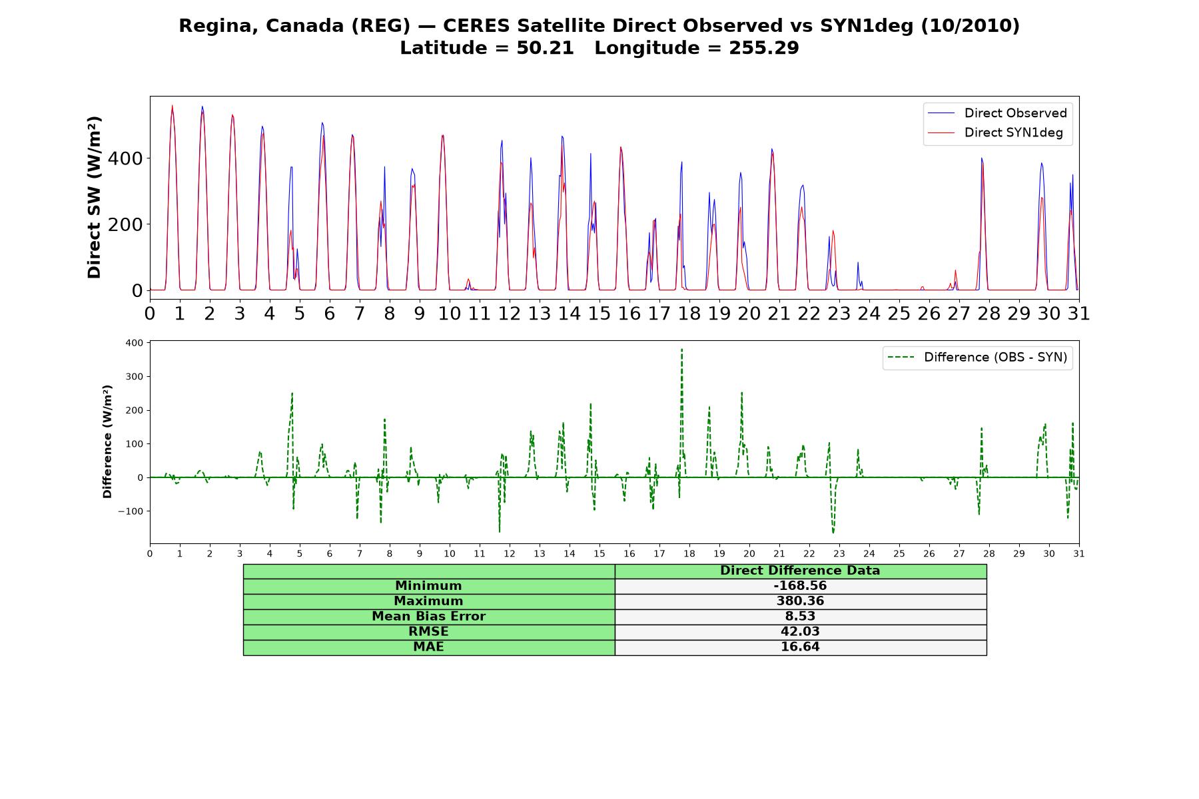Click the Latitude and Longitude subtitle text
The image size is (1199, 799).
click(599, 48)
